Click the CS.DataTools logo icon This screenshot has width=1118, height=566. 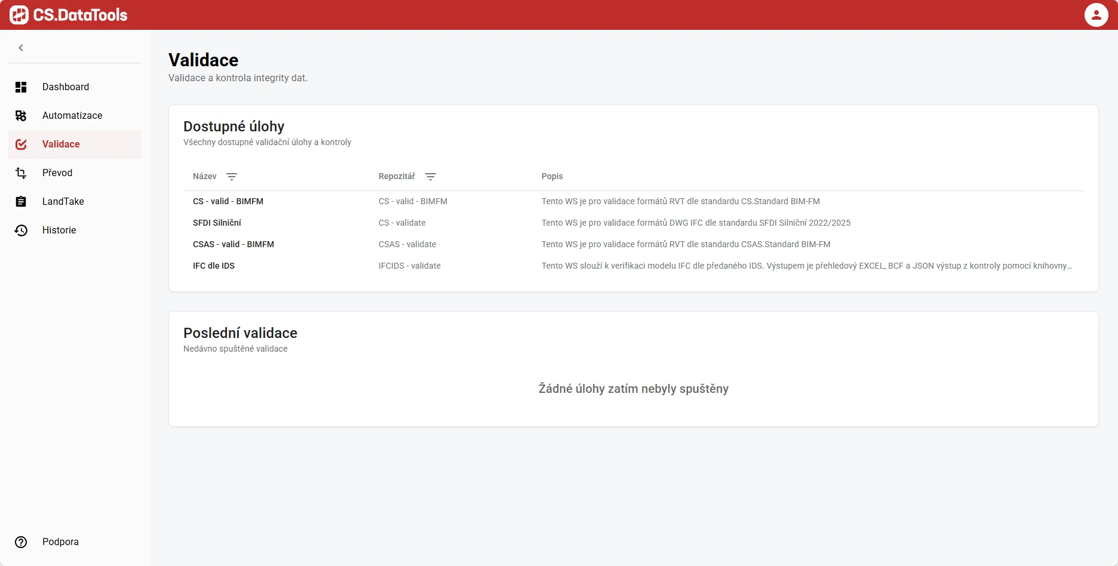(x=19, y=15)
